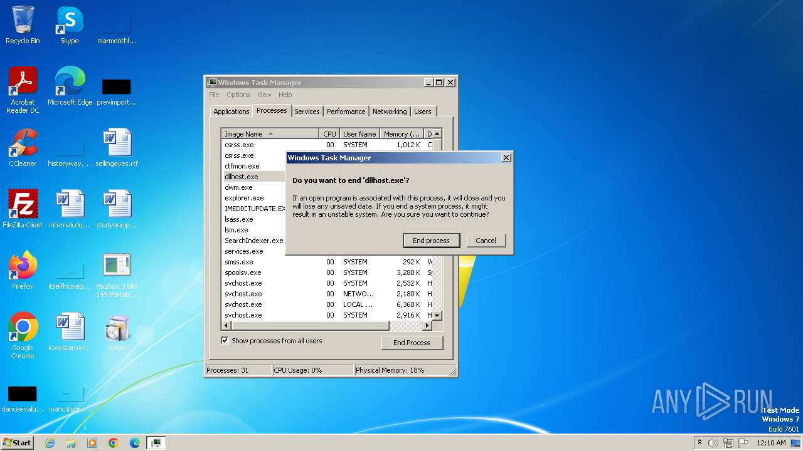Open Microsoft Edge desktop shortcut

pos(70,86)
